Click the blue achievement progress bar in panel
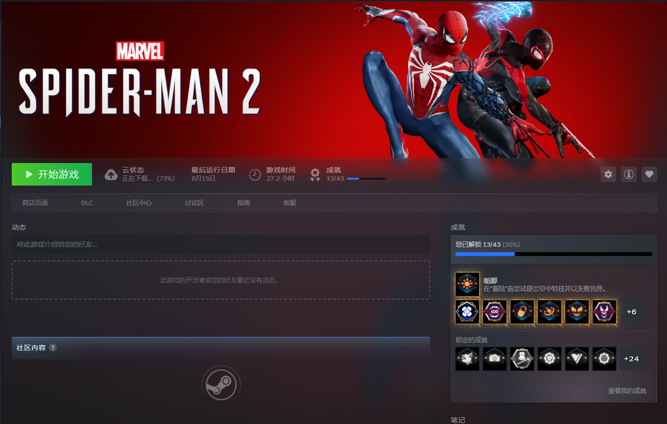This screenshot has height=424, width=667. click(553, 254)
